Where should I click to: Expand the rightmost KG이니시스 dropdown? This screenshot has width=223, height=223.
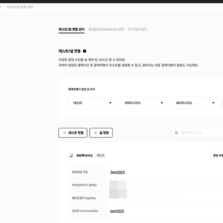pyautogui.click(x=195, y=103)
